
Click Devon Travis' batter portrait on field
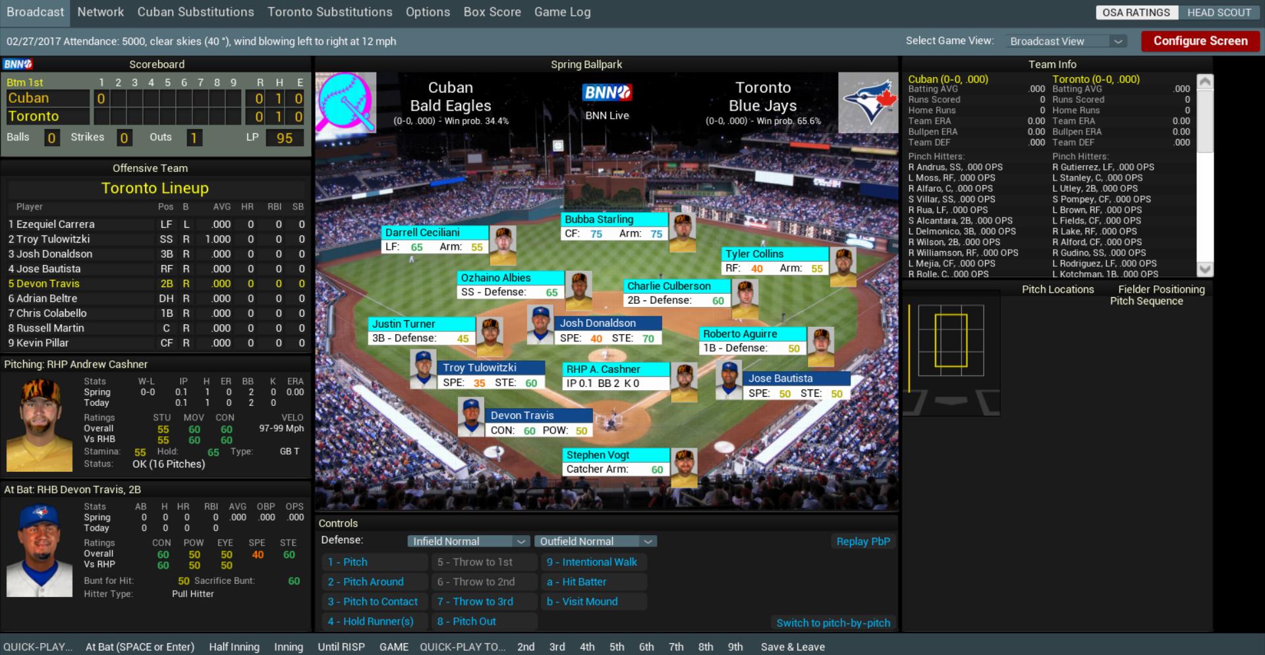(x=471, y=416)
